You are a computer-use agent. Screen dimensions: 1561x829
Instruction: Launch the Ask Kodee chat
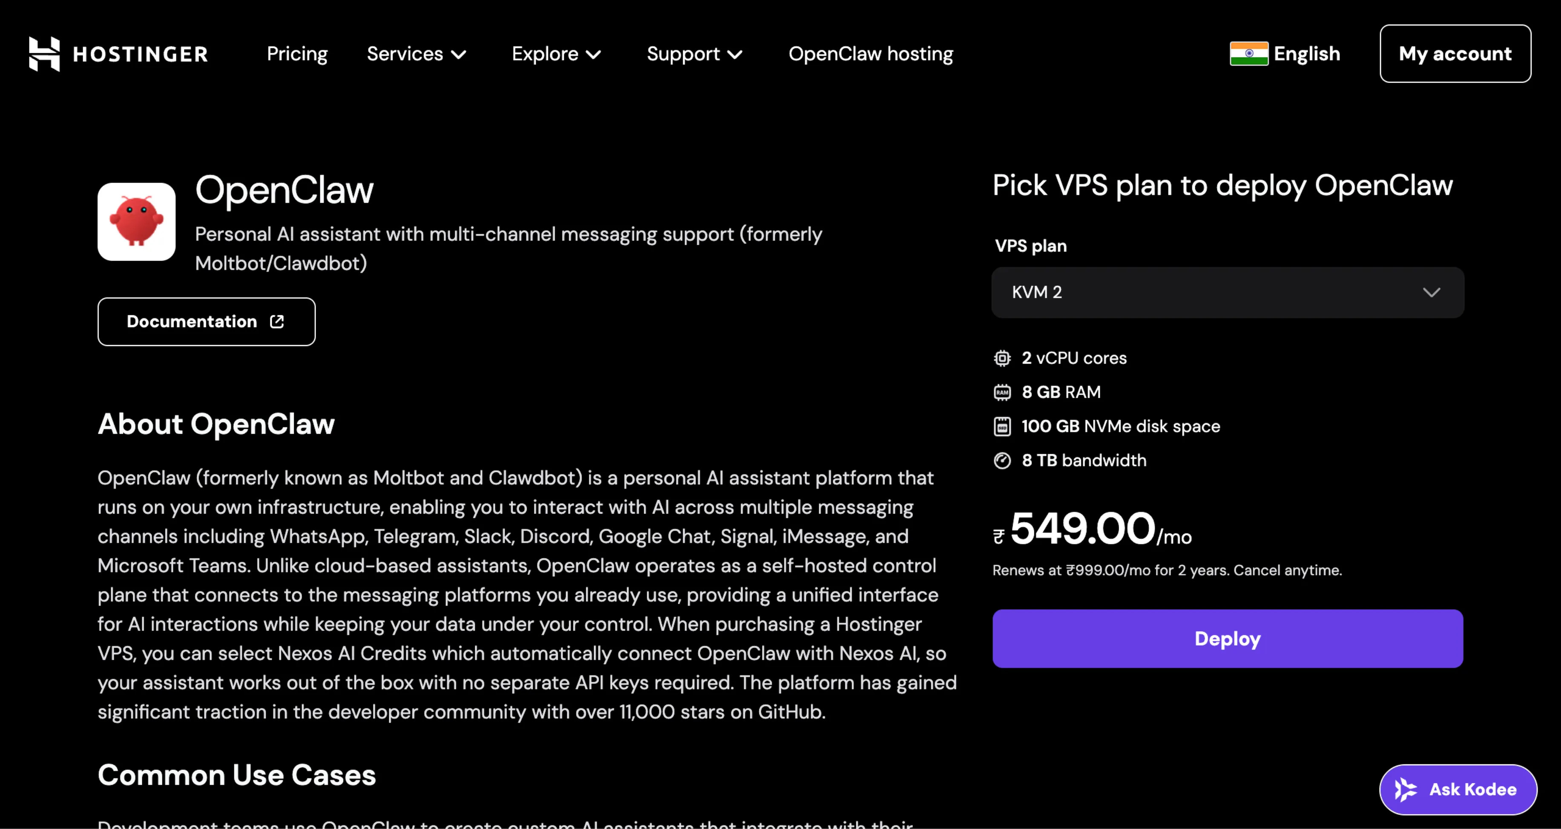pyautogui.click(x=1458, y=790)
